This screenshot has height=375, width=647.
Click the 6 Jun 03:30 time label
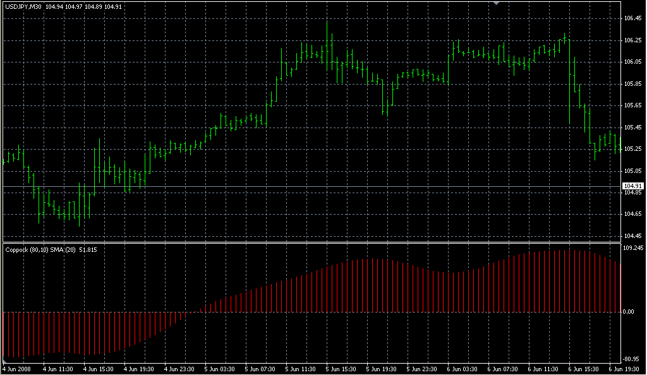coord(462,369)
